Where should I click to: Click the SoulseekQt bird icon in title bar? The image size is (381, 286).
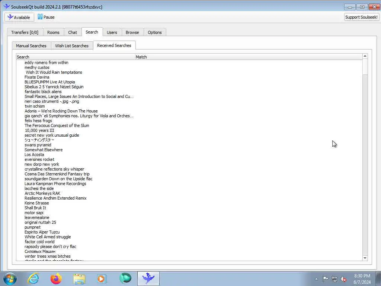point(7,7)
